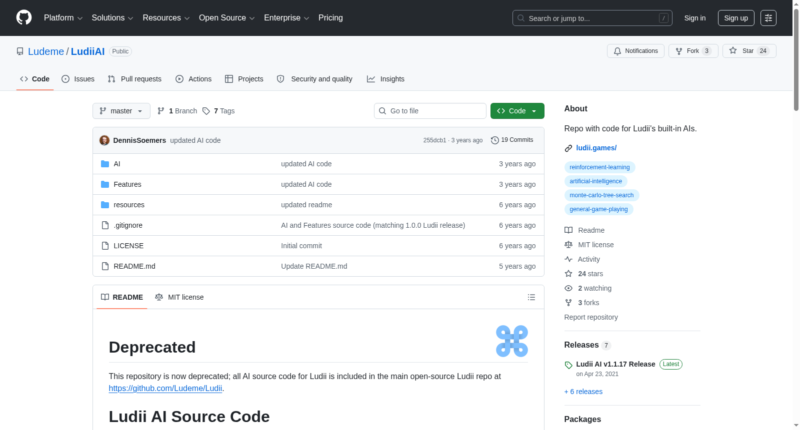This screenshot has height=430, width=800.
Task: Open the ludii.games website link
Action: tap(596, 148)
